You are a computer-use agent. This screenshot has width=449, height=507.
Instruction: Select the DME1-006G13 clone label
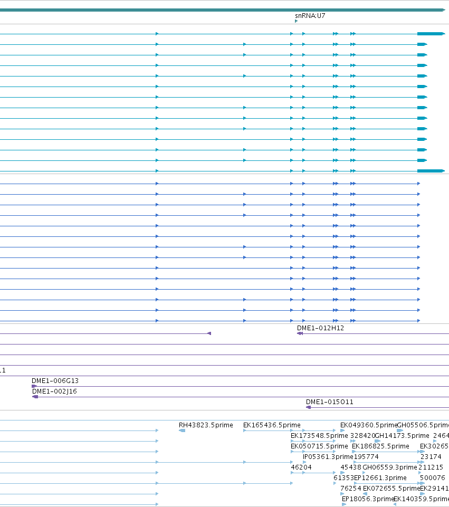55,380
